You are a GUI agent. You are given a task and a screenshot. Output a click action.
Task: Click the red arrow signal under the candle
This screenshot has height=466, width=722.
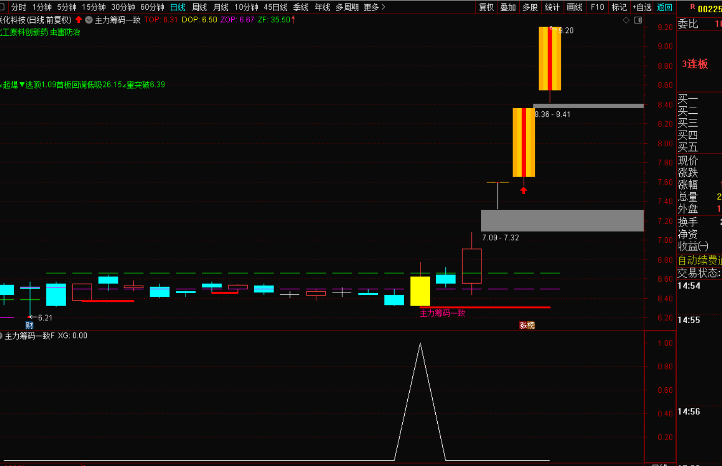click(524, 191)
